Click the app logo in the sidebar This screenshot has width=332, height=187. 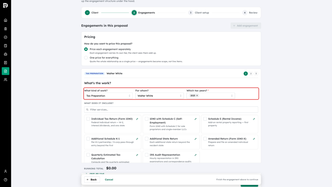tap(6, 5)
